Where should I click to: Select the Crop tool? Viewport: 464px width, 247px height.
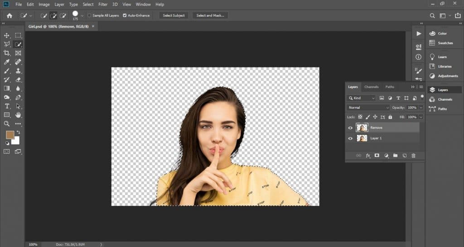7,53
